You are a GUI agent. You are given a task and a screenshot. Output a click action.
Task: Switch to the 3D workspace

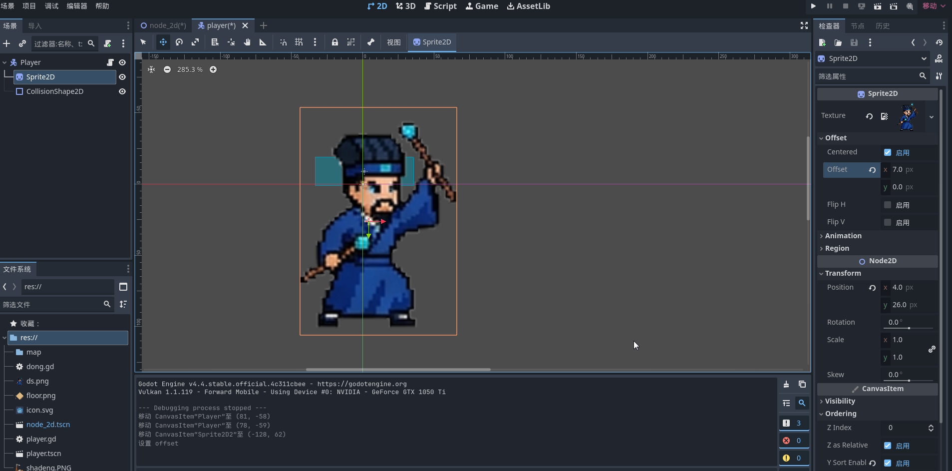(x=405, y=6)
